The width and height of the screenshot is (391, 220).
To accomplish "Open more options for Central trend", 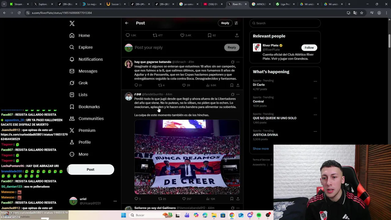I will (315, 98).
